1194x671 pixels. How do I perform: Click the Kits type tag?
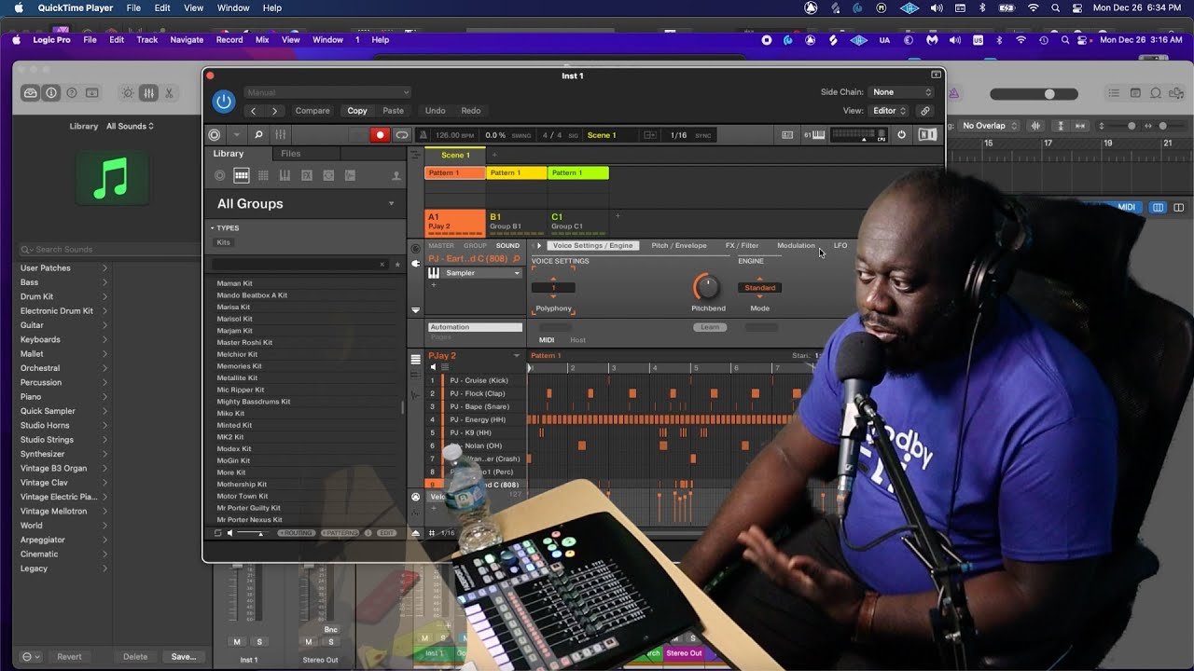pos(224,242)
